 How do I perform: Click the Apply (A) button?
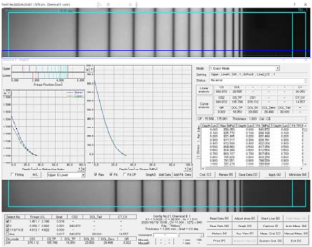pos(275,175)
